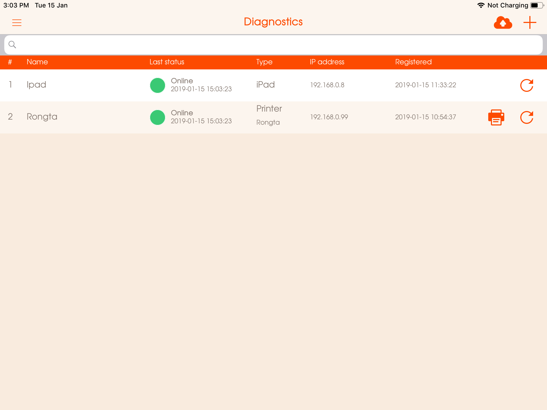This screenshot has width=547, height=410.
Task: Focus the device search field
Action: pos(273,45)
